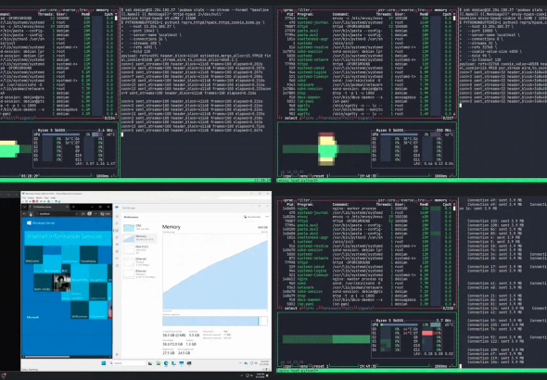Adjust 1000ms update interval in top-right btop
547x380 pixels.
[442, 176]
